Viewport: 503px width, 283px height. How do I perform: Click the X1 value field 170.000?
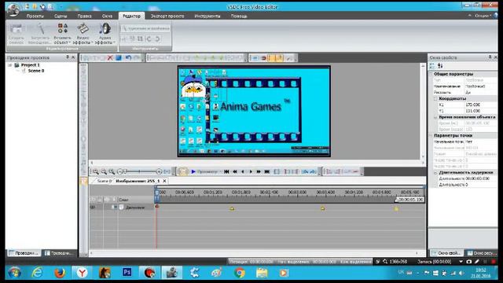point(481,105)
